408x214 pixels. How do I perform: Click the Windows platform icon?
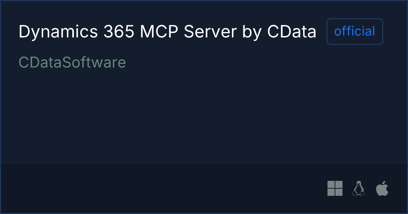point(335,188)
